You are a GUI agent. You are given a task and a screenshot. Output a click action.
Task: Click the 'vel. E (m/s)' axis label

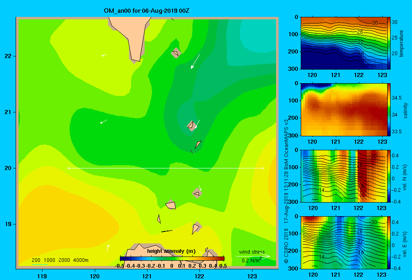(x=405, y=244)
